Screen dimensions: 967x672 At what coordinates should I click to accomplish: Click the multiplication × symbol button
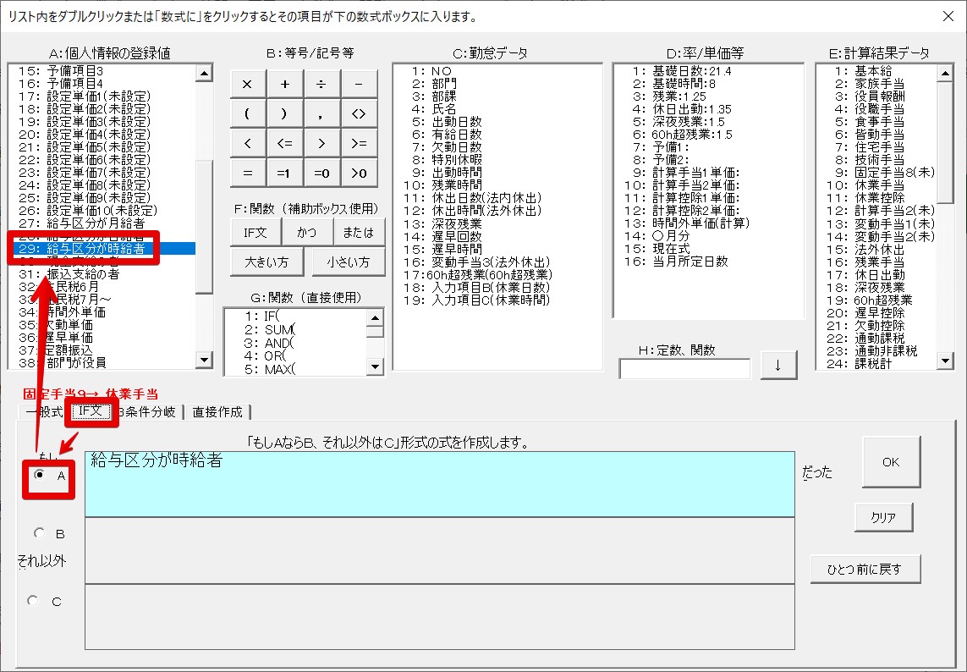pyautogui.click(x=248, y=84)
